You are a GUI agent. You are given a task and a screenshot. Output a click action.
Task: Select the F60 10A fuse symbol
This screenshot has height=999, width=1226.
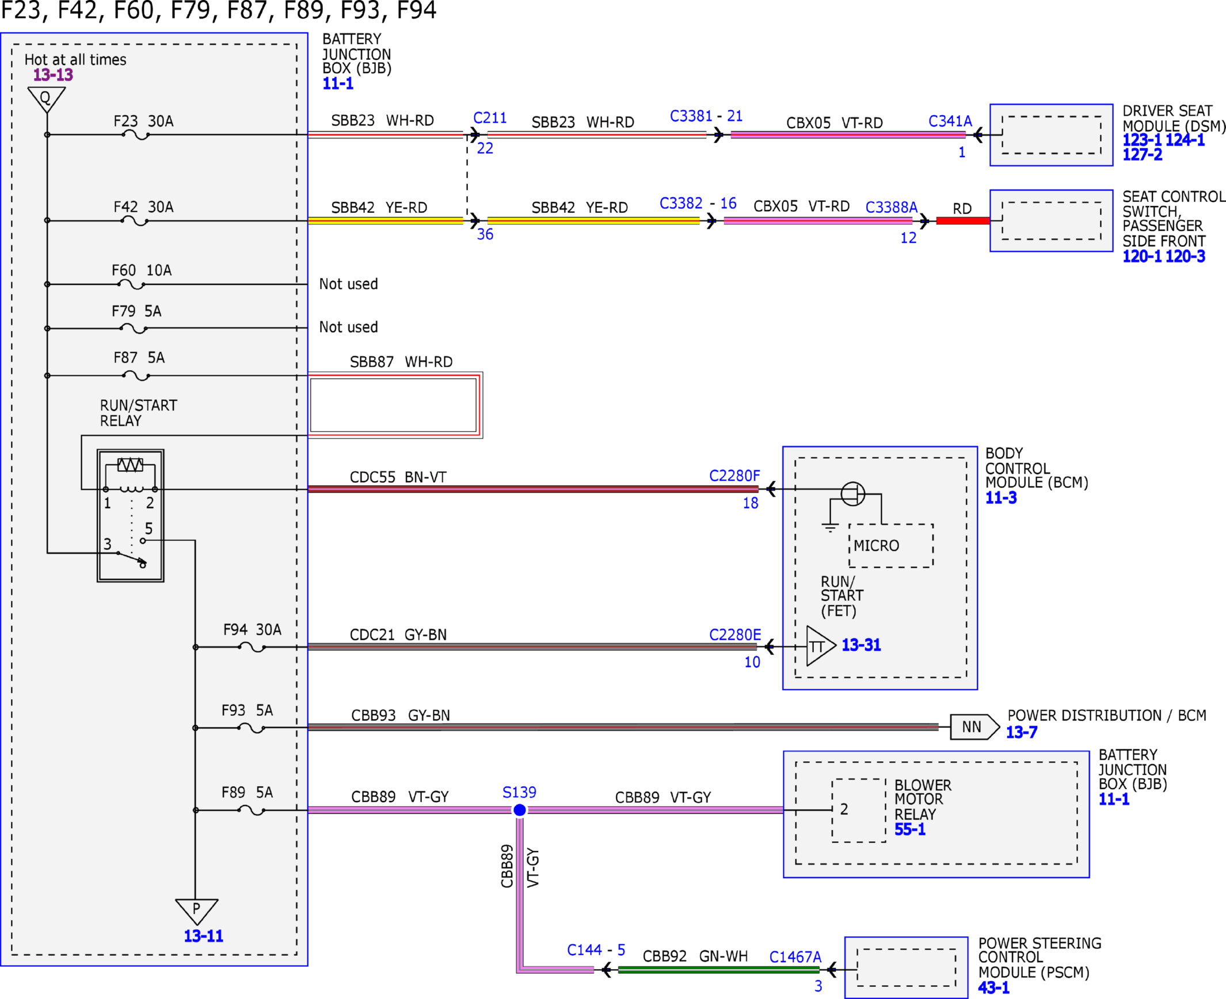pos(131,284)
